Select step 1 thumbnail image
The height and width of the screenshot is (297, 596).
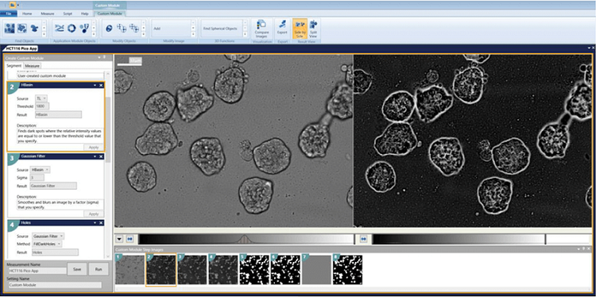(130, 270)
